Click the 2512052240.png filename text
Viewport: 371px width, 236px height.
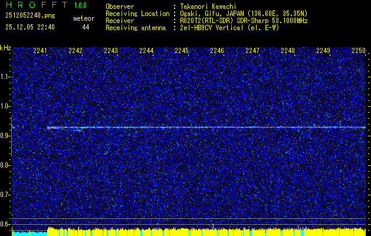tap(30, 16)
